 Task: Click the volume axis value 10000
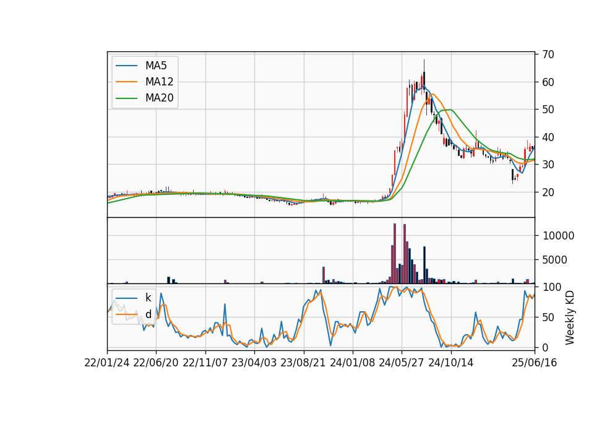point(558,236)
